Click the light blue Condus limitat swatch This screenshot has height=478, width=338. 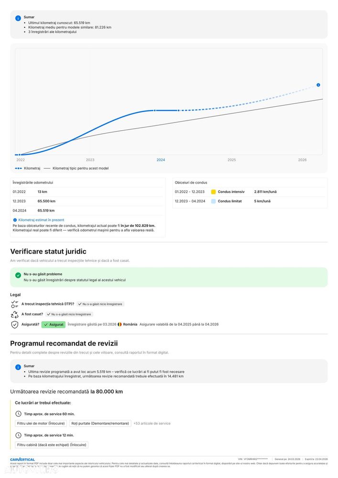213,201
